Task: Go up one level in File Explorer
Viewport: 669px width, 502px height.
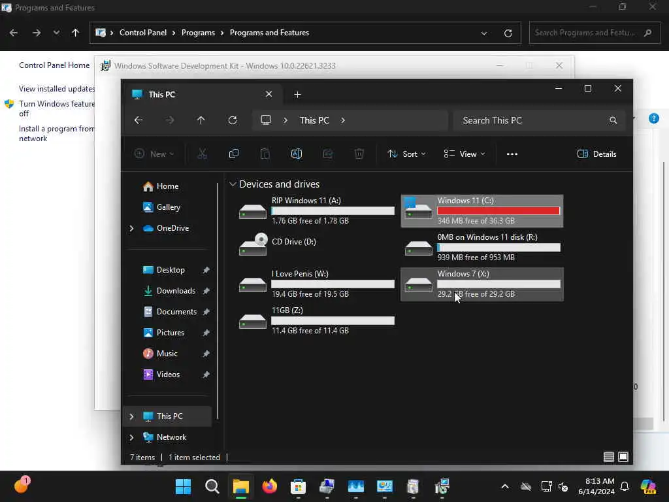Action: [201, 120]
